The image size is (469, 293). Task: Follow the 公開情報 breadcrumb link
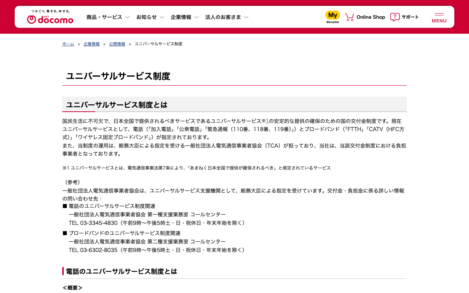tap(117, 44)
